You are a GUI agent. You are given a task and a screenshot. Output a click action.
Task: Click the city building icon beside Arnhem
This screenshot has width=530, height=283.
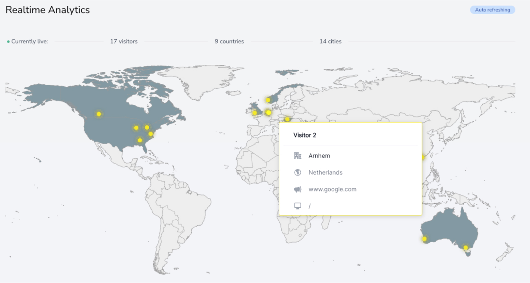(x=297, y=156)
